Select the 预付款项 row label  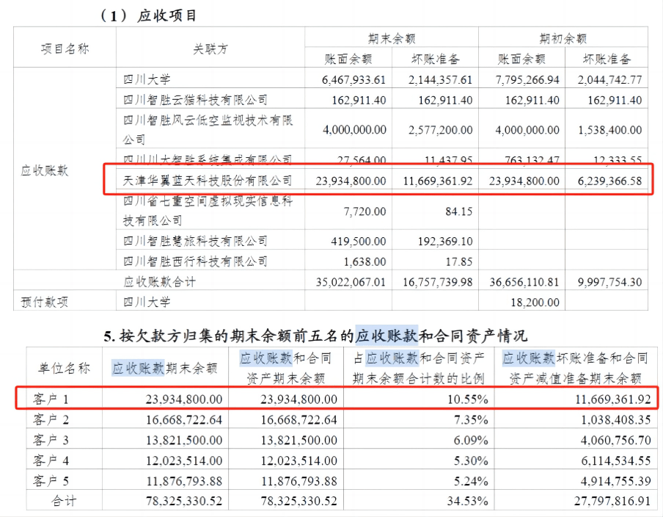[45, 302]
